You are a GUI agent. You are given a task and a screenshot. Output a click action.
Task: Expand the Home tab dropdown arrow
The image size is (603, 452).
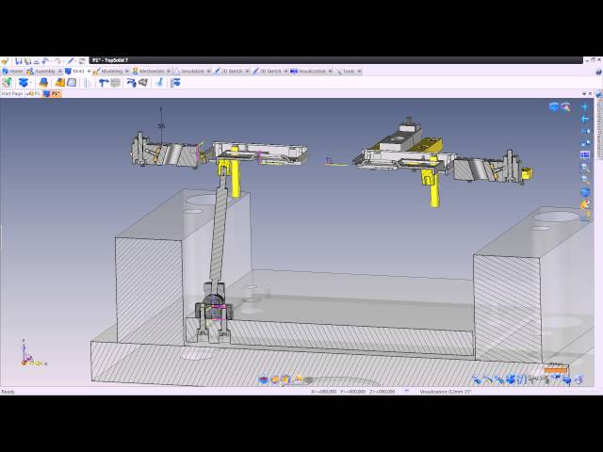(x=26, y=71)
